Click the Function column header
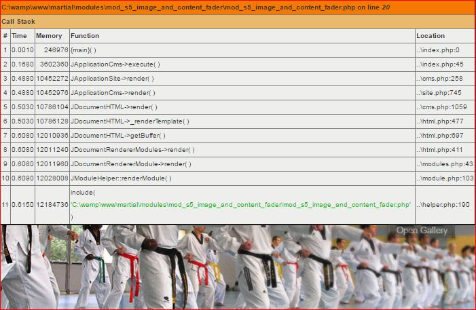Image resolution: width=476 pixels, height=310 pixels. [x=85, y=36]
